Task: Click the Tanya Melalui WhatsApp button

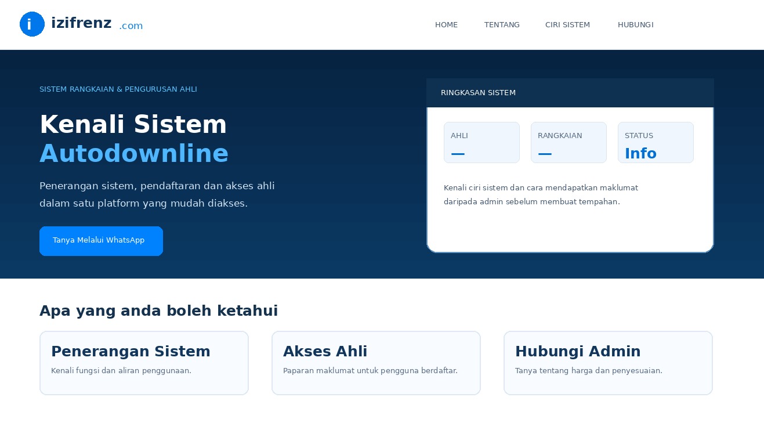Action: 101,241
